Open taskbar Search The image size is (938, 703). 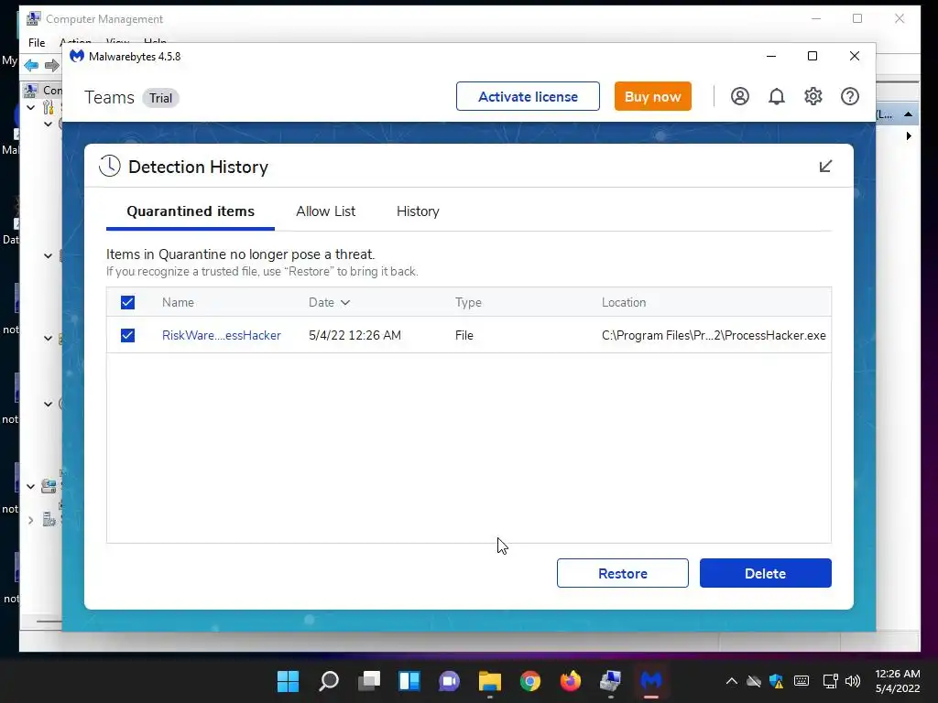click(329, 681)
